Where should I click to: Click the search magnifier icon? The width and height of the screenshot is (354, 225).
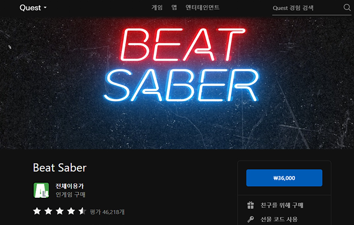(x=347, y=8)
